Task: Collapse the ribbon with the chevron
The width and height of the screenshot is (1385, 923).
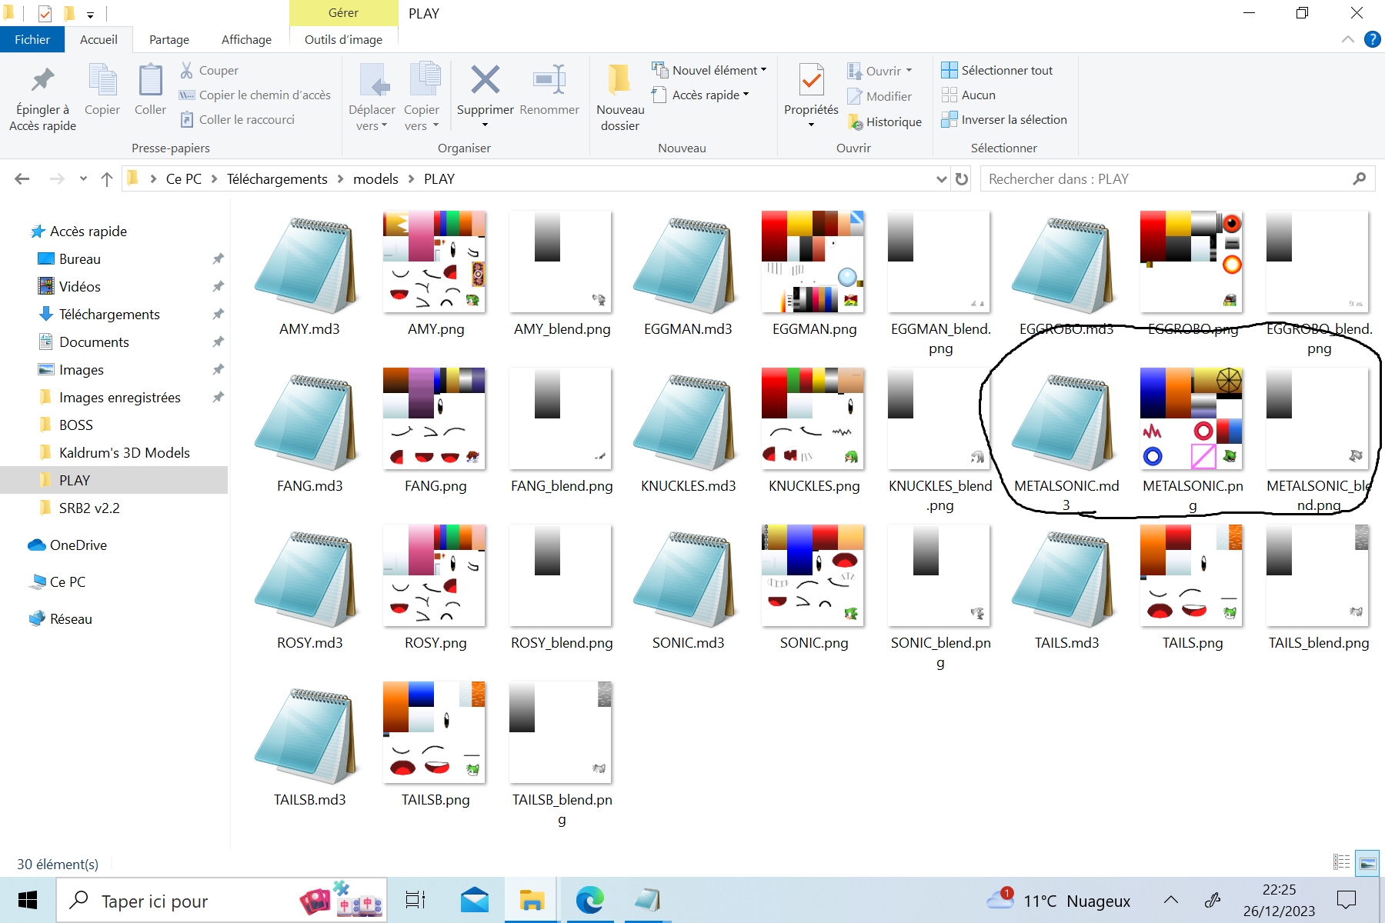Action: point(1348,39)
